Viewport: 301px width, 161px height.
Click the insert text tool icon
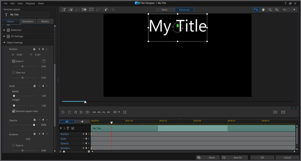click(64, 10)
